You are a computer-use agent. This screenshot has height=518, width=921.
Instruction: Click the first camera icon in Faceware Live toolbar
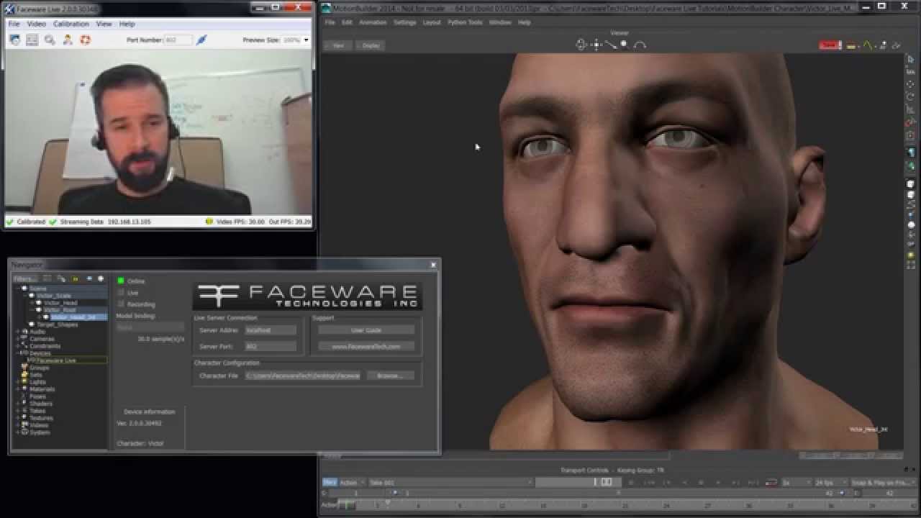[14, 40]
